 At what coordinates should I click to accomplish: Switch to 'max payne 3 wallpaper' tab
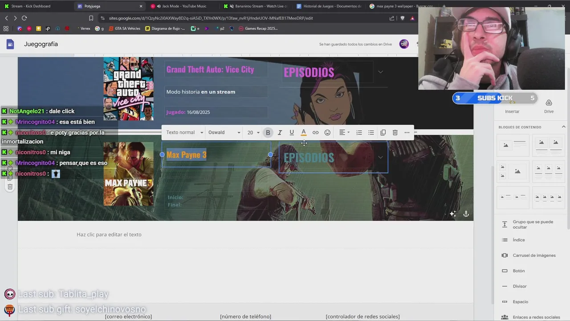[x=401, y=6]
